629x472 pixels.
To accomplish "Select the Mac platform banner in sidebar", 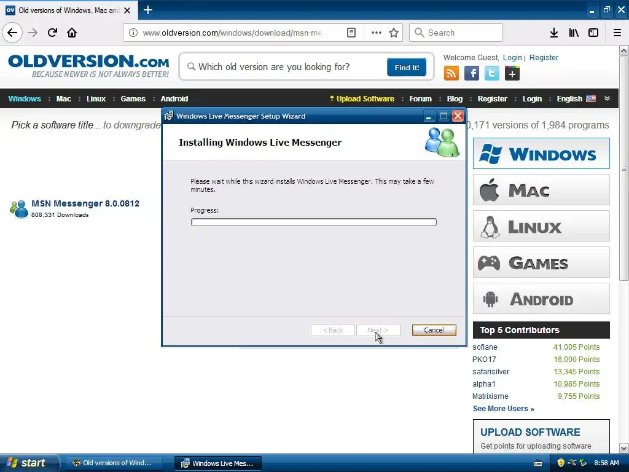I will (x=541, y=190).
